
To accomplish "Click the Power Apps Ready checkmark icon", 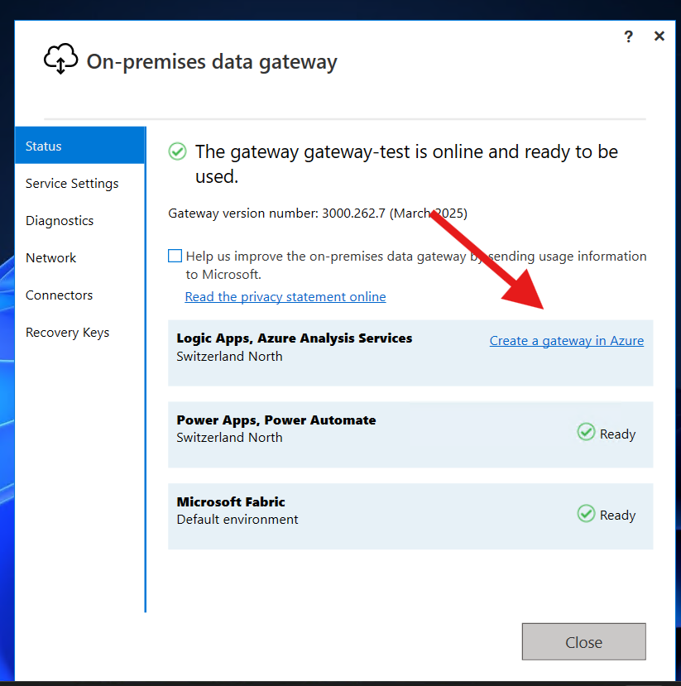I will 586,432.
